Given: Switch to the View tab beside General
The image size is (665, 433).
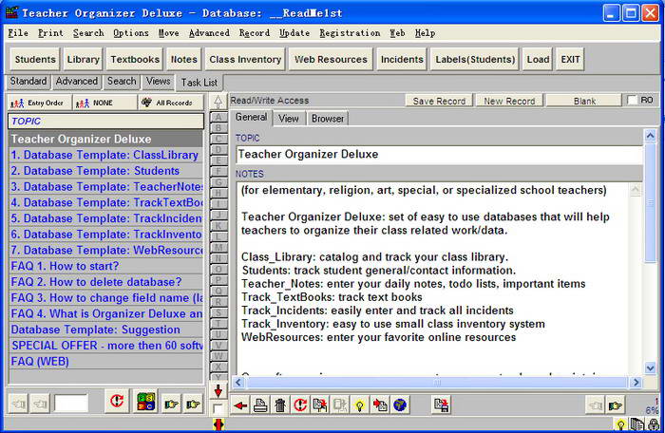Looking at the screenshot, I should pyautogui.click(x=289, y=119).
